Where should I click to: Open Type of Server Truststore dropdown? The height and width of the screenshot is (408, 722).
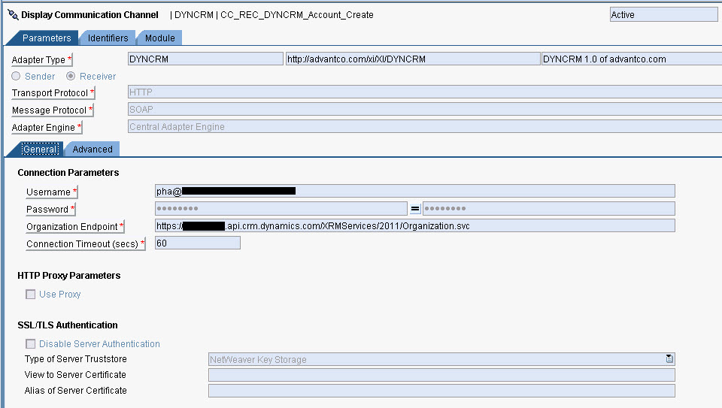click(441, 359)
